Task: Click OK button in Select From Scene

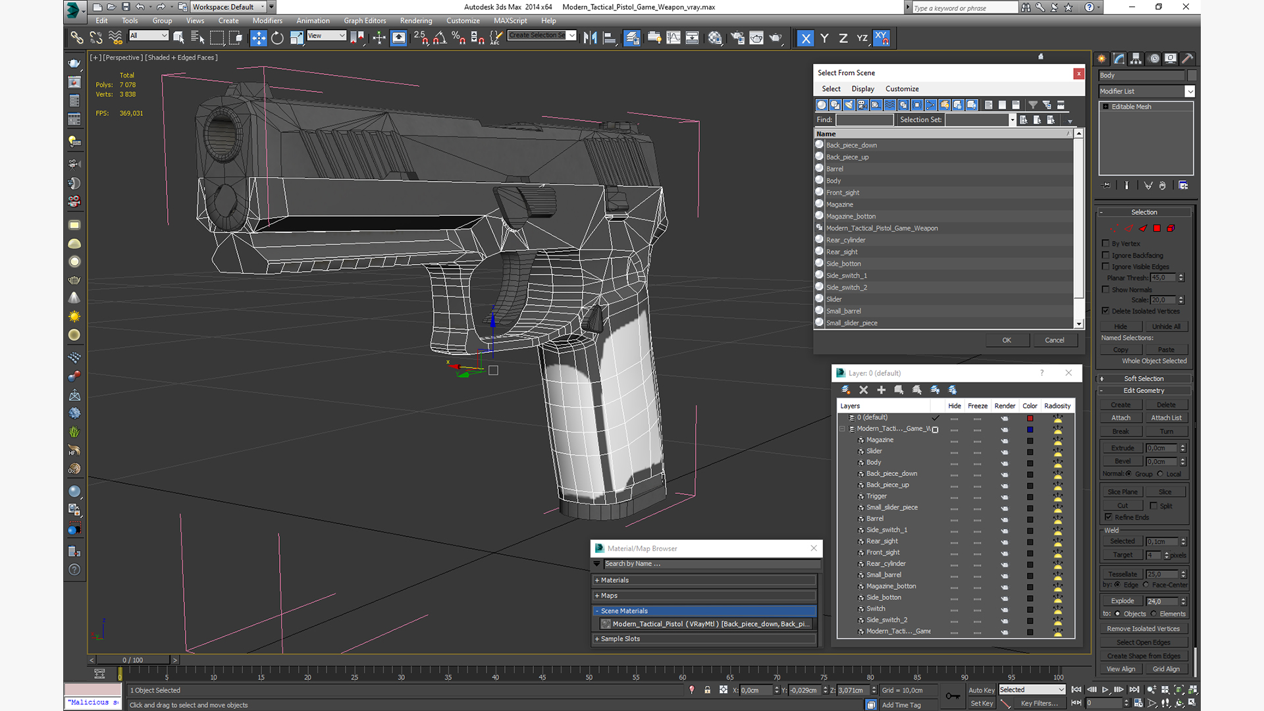Action: point(1006,340)
